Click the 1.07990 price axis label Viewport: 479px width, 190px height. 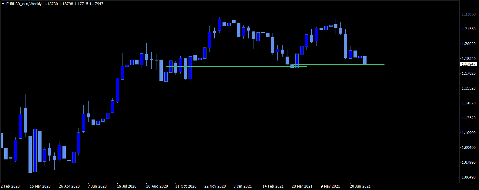click(468, 162)
